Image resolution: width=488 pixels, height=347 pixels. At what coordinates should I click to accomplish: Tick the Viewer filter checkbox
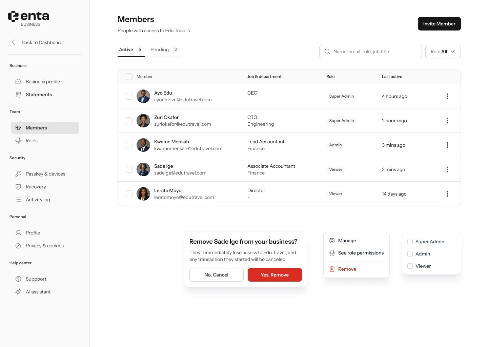(410, 266)
